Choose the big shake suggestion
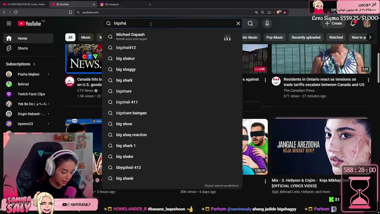The height and width of the screenshot is (214, 380). [x=172, y=157]
